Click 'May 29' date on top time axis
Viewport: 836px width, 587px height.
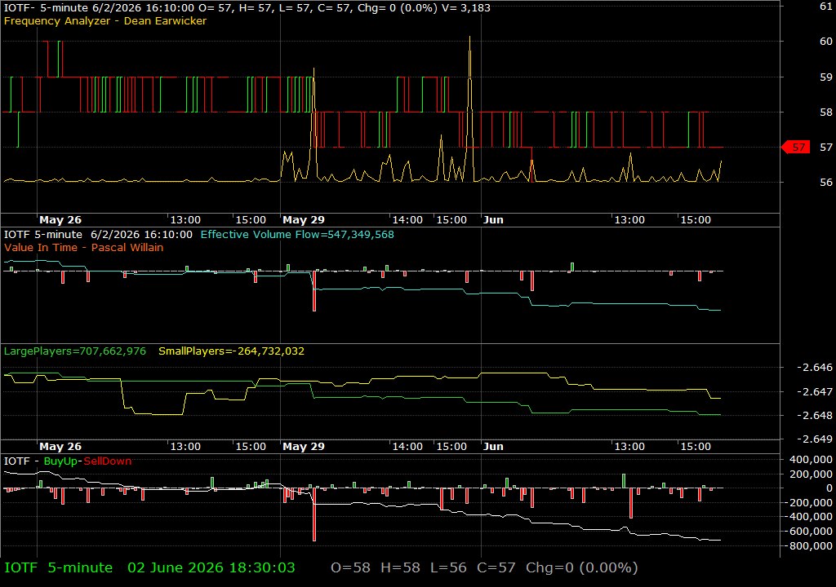tap(304, 219)
